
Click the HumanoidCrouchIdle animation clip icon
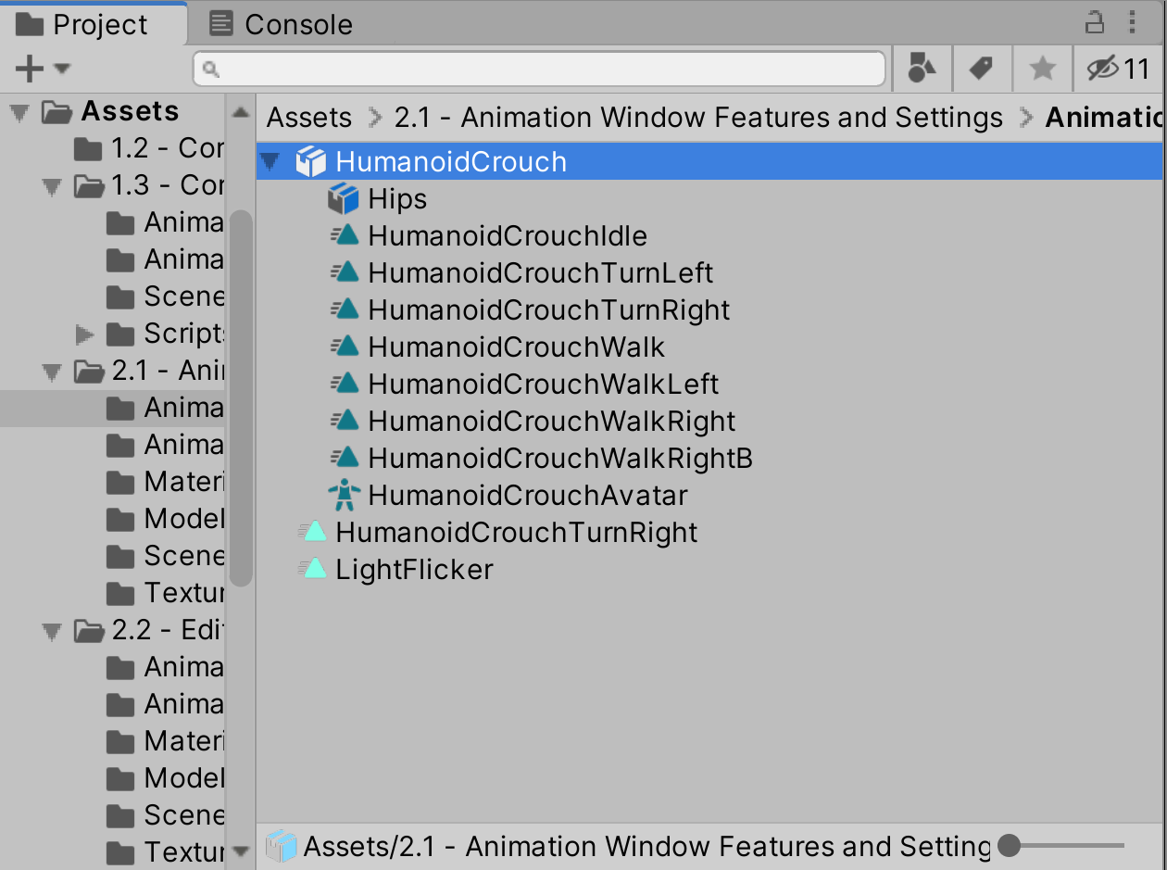click(345, 236)
